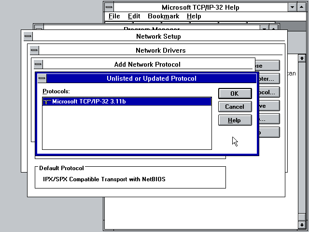Click the Unlisted or Updated Protocol title bar
This screenshot has width=309, height=232.
151,78
